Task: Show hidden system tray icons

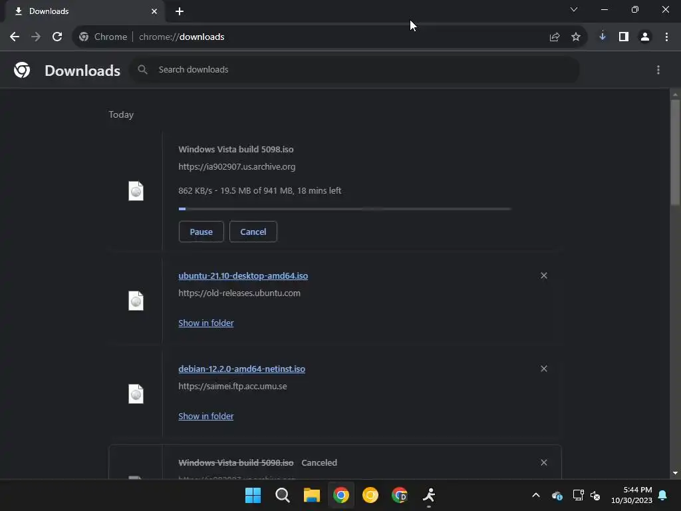Action: (x=536, y=495)
